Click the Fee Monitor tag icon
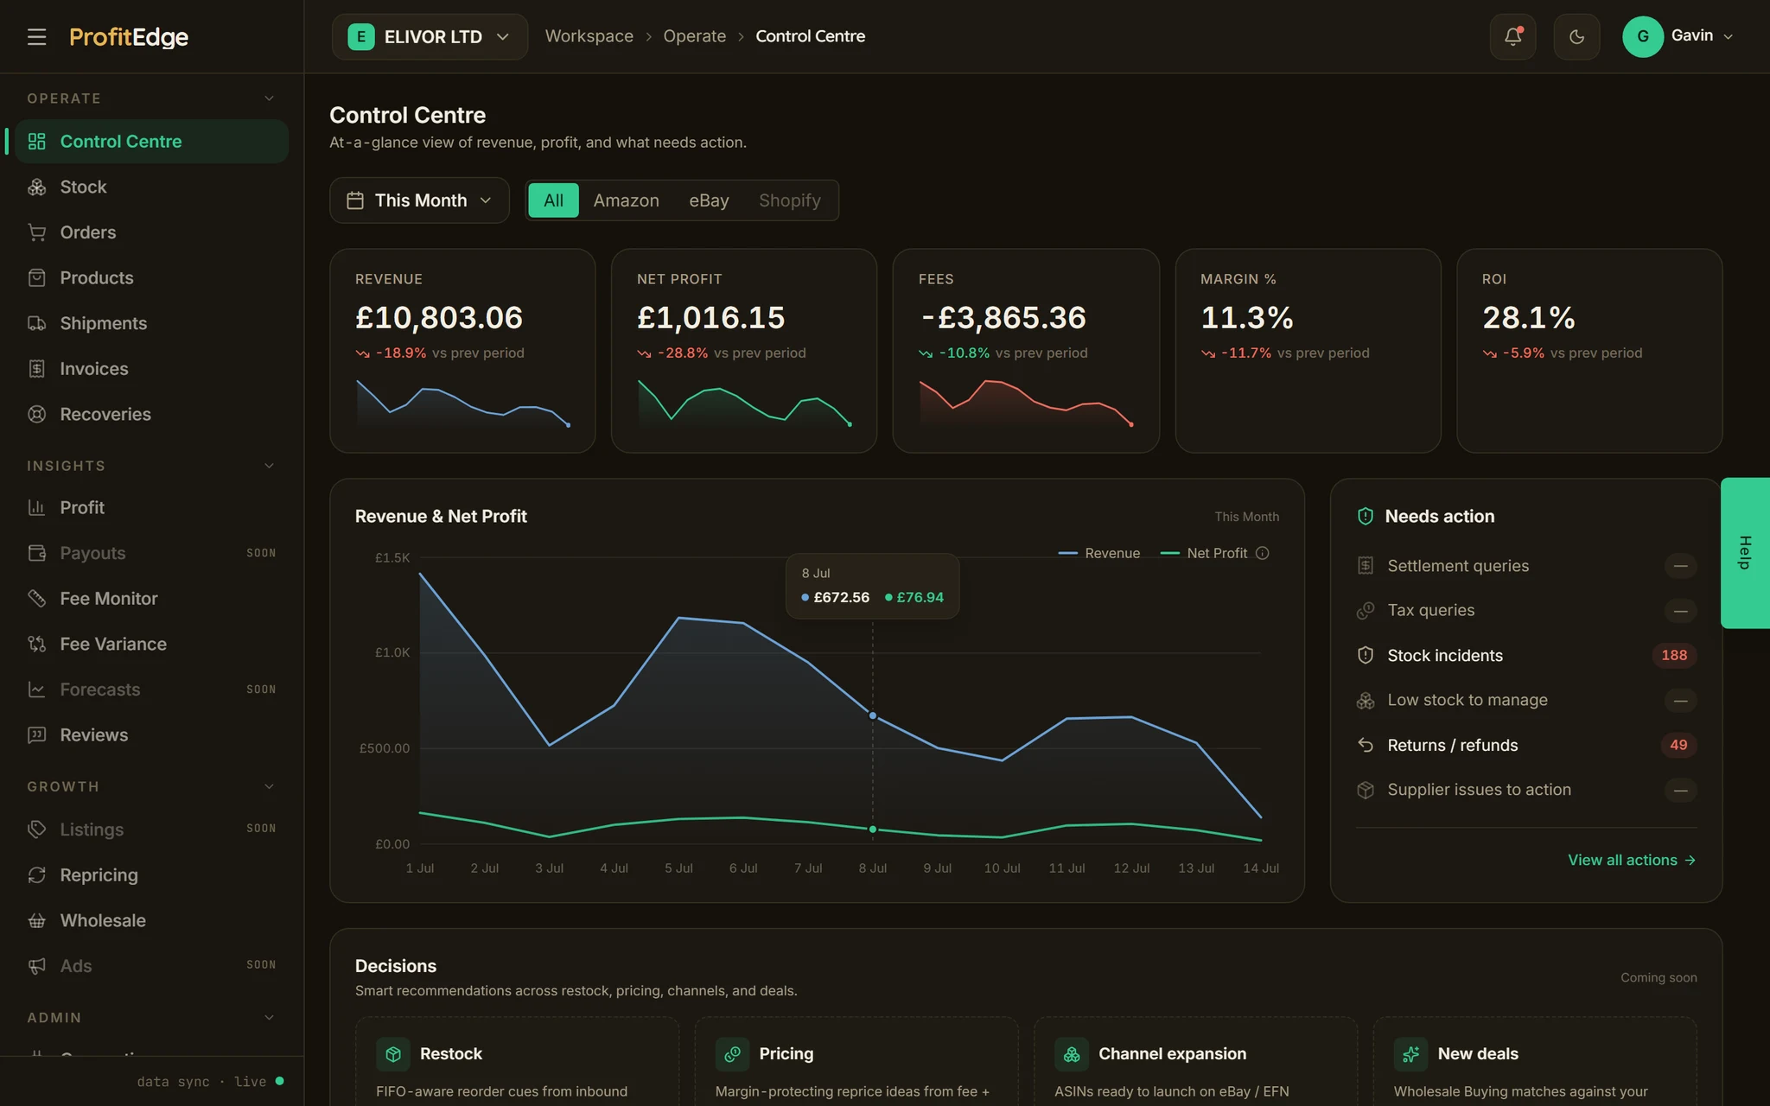 click(36, 598)
